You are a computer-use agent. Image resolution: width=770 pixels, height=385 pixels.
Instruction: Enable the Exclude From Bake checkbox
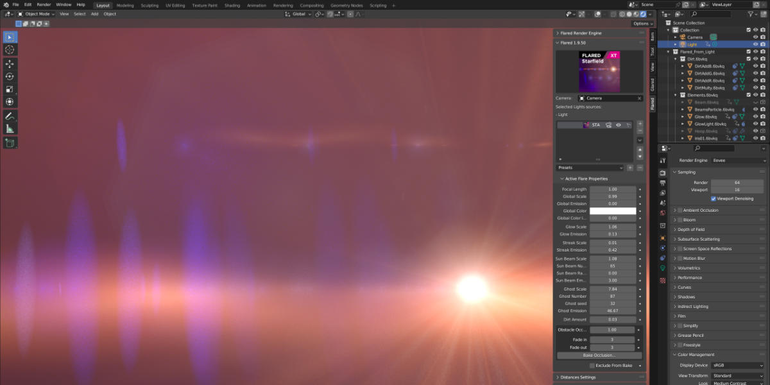pyautogui.click(x=591, y=365)
